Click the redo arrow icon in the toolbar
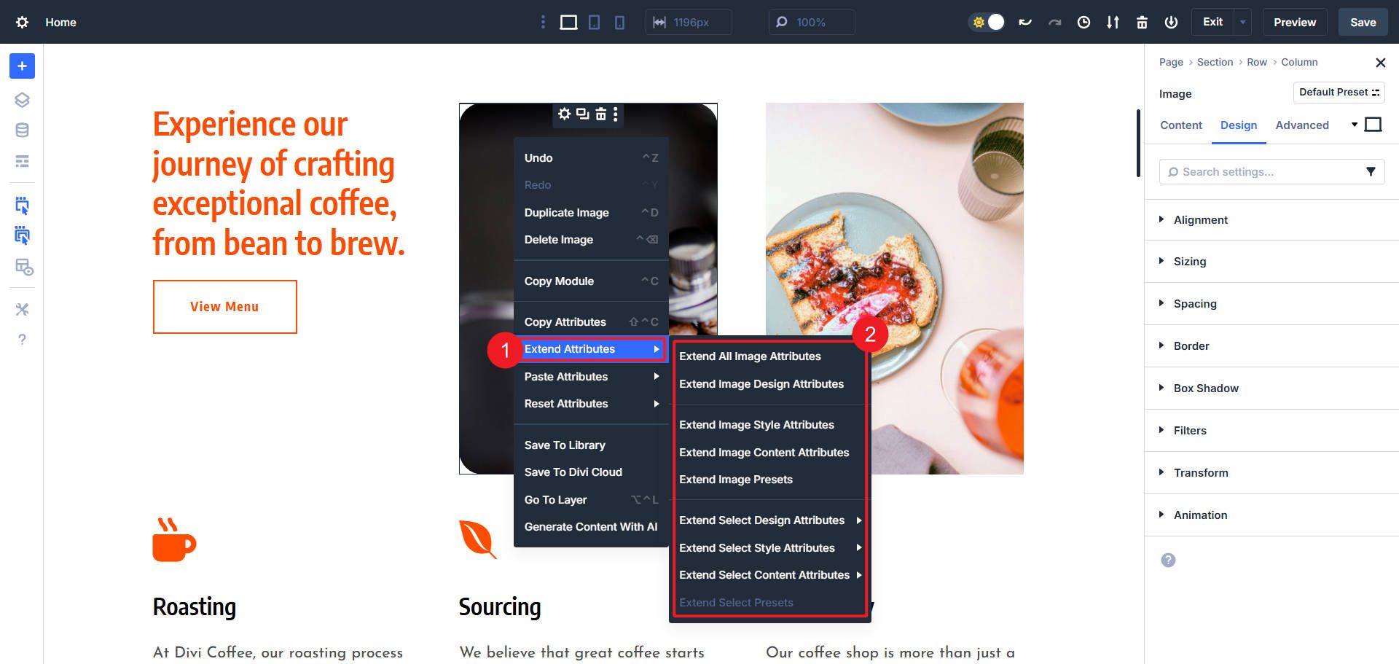 coord(1055,22)
